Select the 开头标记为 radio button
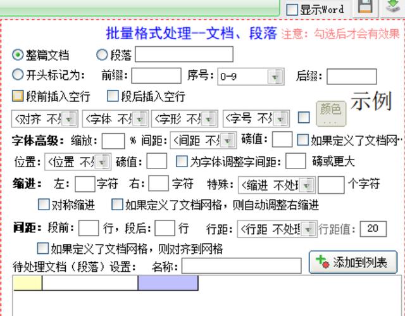Viewport: 405px width, 316px height. pyautogui.click(x=18, y=75)
